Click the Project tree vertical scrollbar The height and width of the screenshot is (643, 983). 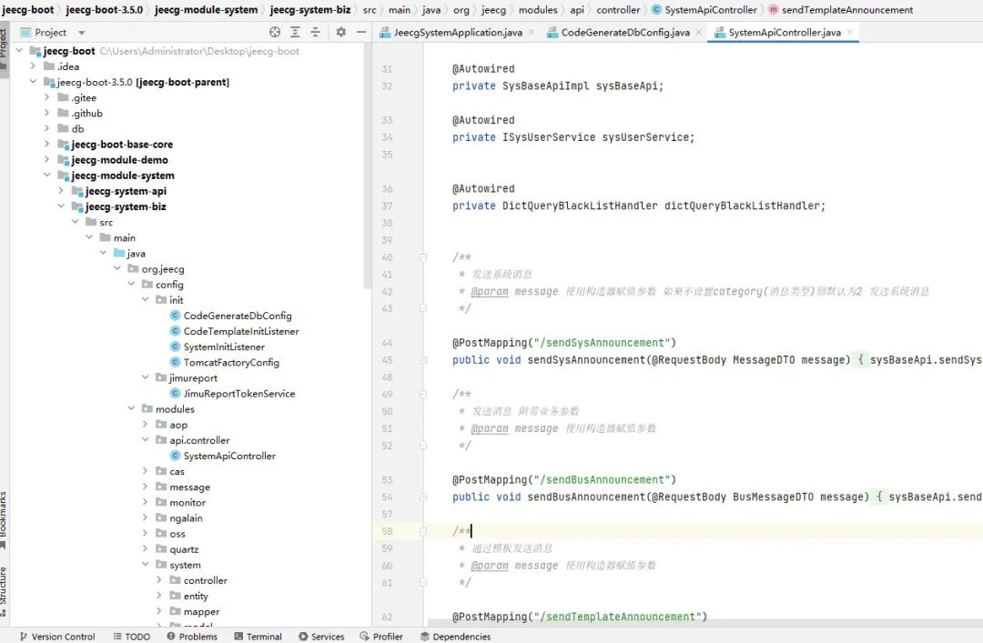[x=368, y=166]
